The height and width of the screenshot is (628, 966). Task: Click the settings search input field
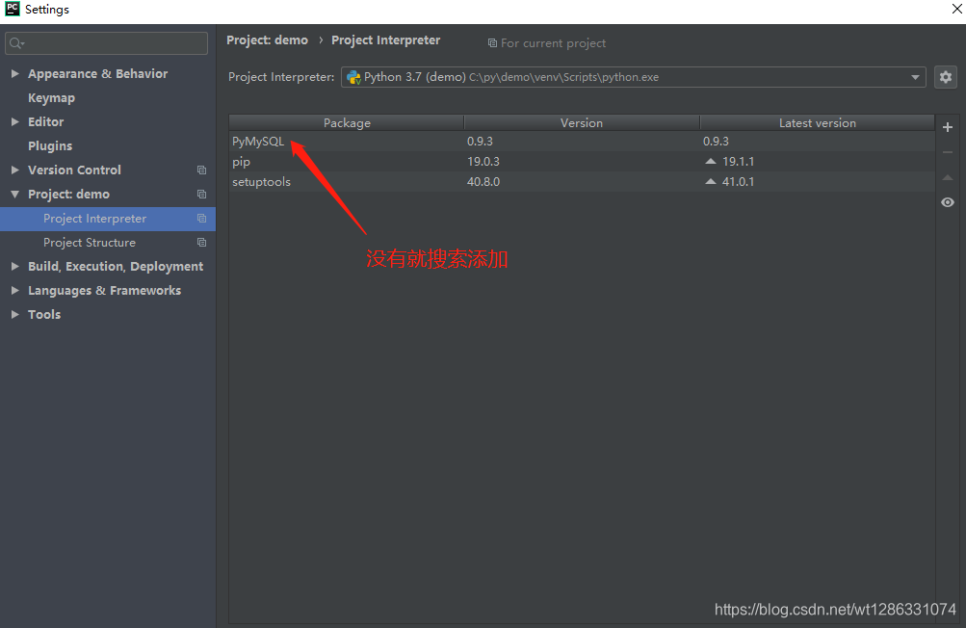click(x=107, y=43)
